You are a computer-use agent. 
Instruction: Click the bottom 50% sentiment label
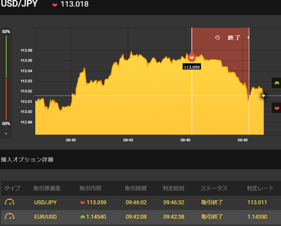point(6,123)
